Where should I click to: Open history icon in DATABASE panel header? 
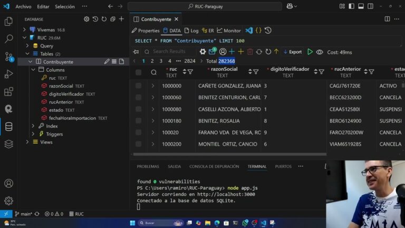(95, 19)
